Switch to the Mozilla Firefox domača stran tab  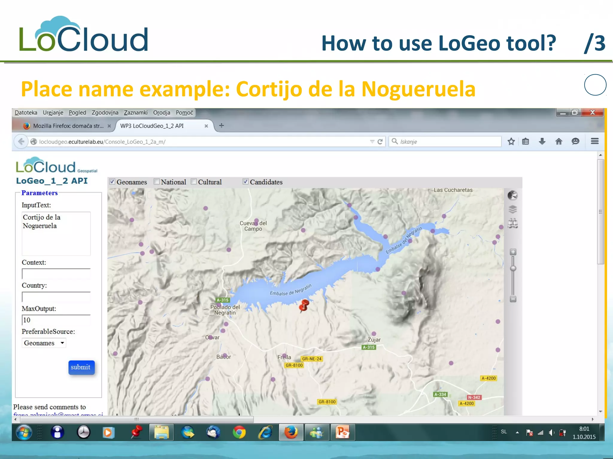tap(67, 126)
